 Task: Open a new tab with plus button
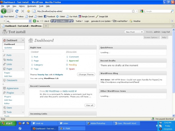(46, 26)
